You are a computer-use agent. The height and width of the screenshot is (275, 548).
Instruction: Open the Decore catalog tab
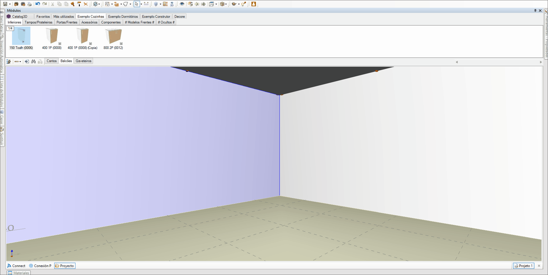click(180, 17)
